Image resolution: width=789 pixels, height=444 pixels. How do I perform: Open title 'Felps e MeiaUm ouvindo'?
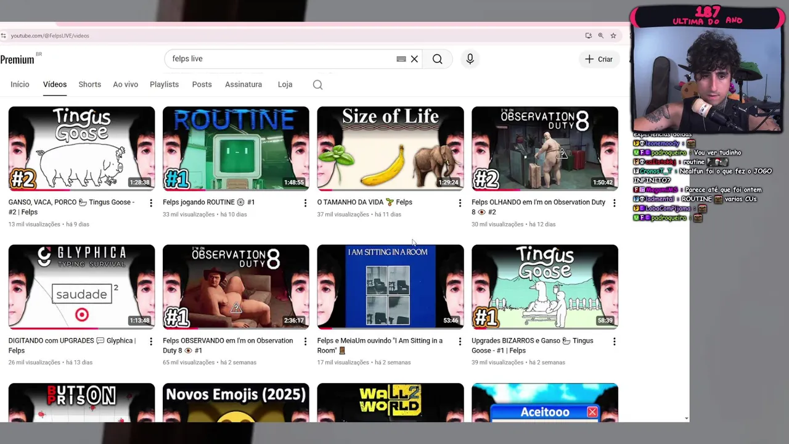[380, 345]
